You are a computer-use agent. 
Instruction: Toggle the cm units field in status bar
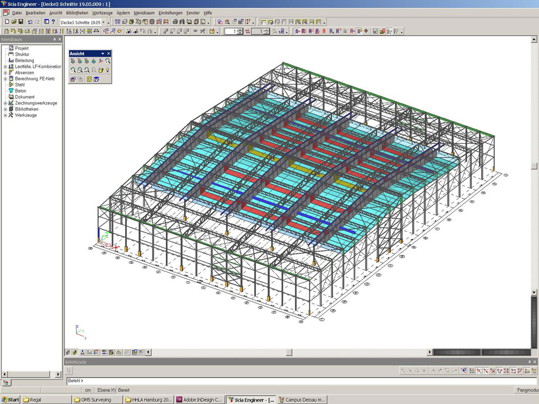click(88, 390)
